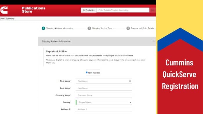Click the step 3 circle icon
Screen dimensions: 203x114
128,28
